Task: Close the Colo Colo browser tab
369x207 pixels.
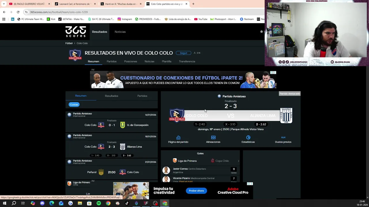Action: 187,4
